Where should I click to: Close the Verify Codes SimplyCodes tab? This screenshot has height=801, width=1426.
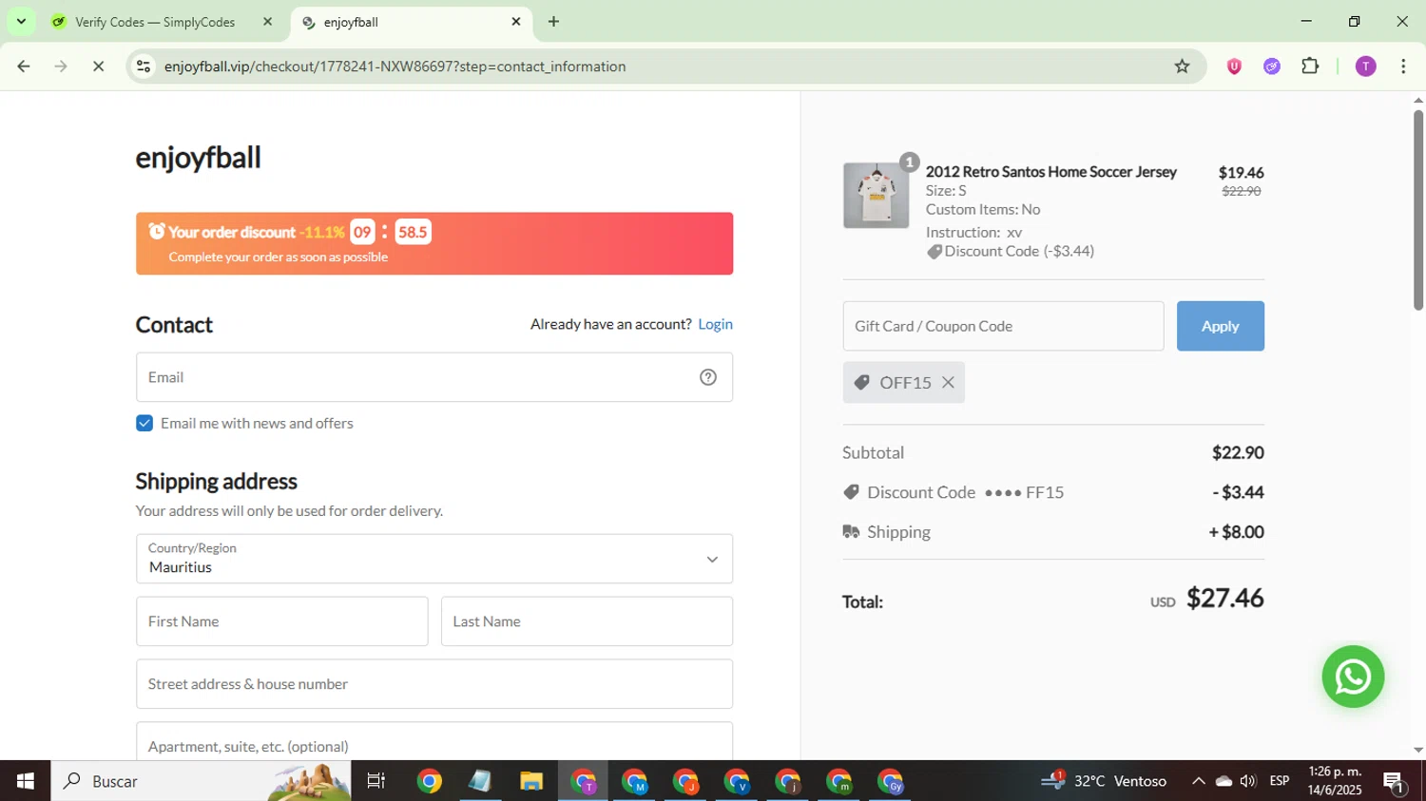267,21
